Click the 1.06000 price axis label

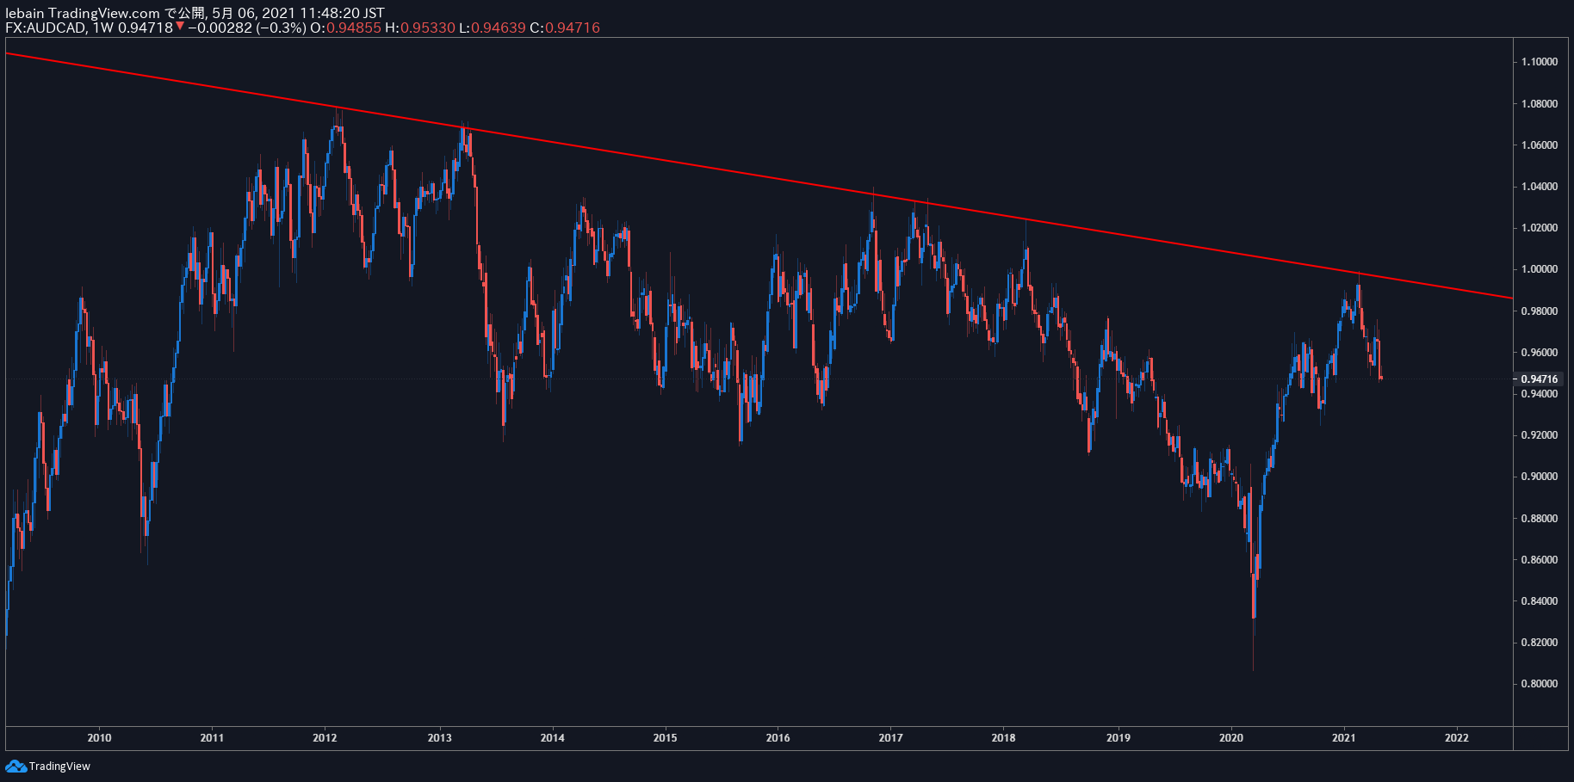[1540, 145]
